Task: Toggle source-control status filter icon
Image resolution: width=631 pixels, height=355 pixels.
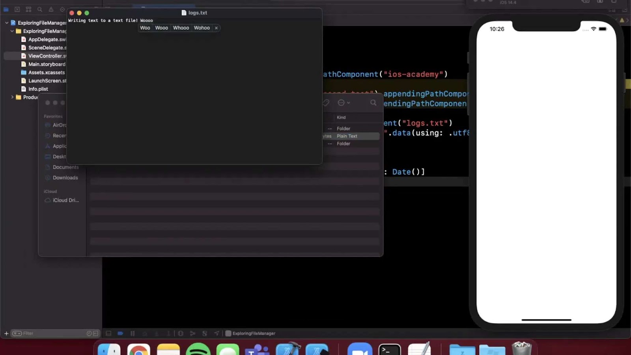Action: coord(95,334)
